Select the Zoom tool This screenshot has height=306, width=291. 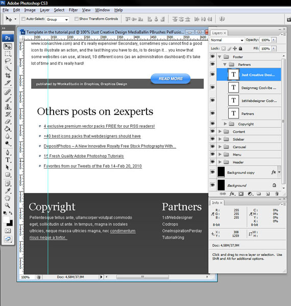click(x=8, y=205)
